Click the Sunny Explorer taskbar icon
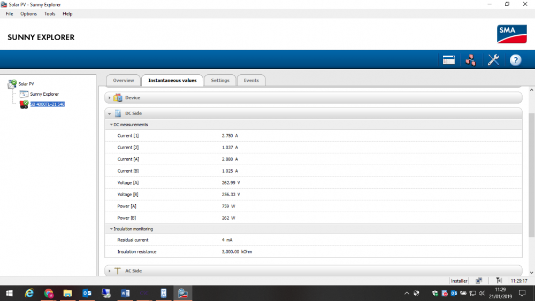The height and width of the screenshot is (301, 535). 182,293
